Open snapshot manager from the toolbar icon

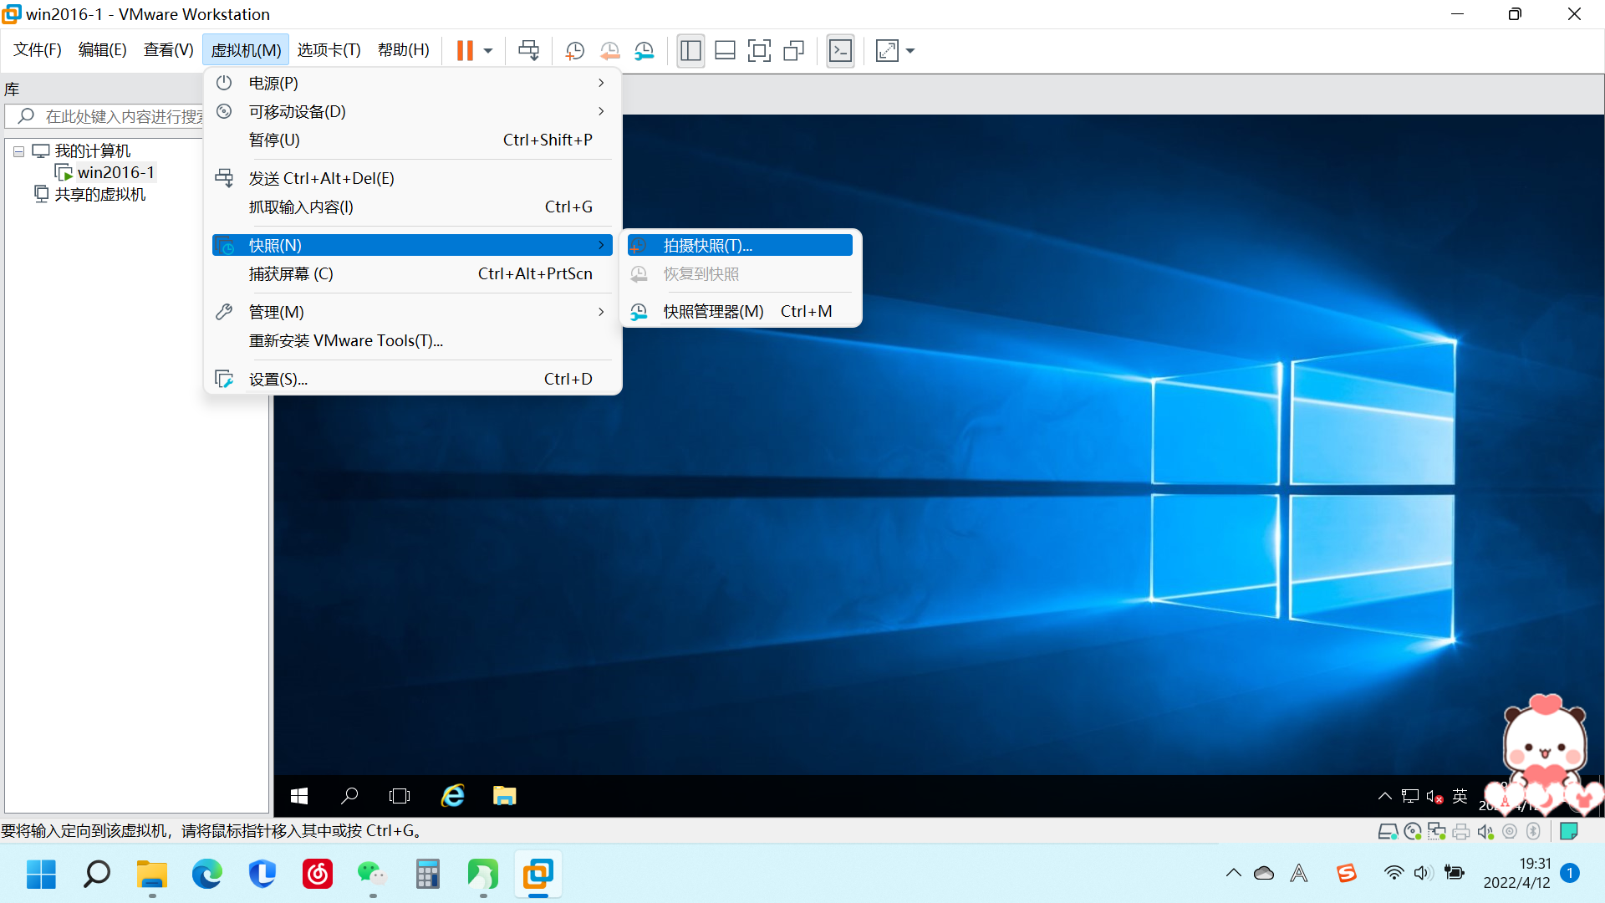click(645, 51)
